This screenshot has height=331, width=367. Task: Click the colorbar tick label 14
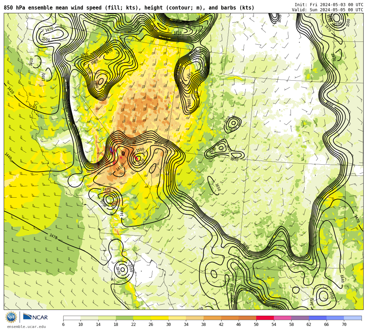pyautogui.click(x=98, y=325)
